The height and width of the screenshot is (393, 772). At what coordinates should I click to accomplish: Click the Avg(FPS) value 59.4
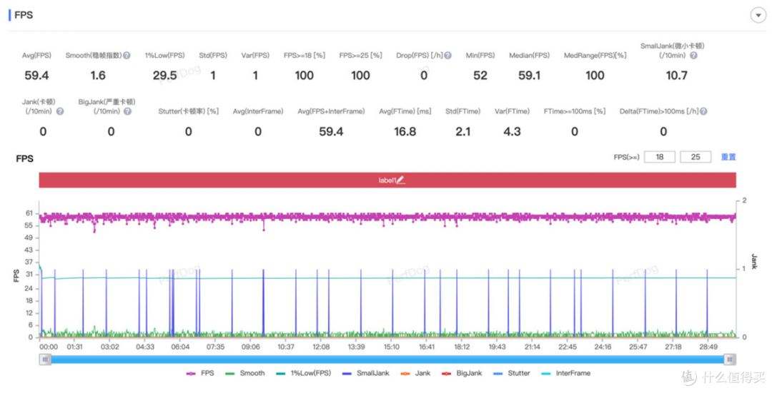[x=36, y=76]
